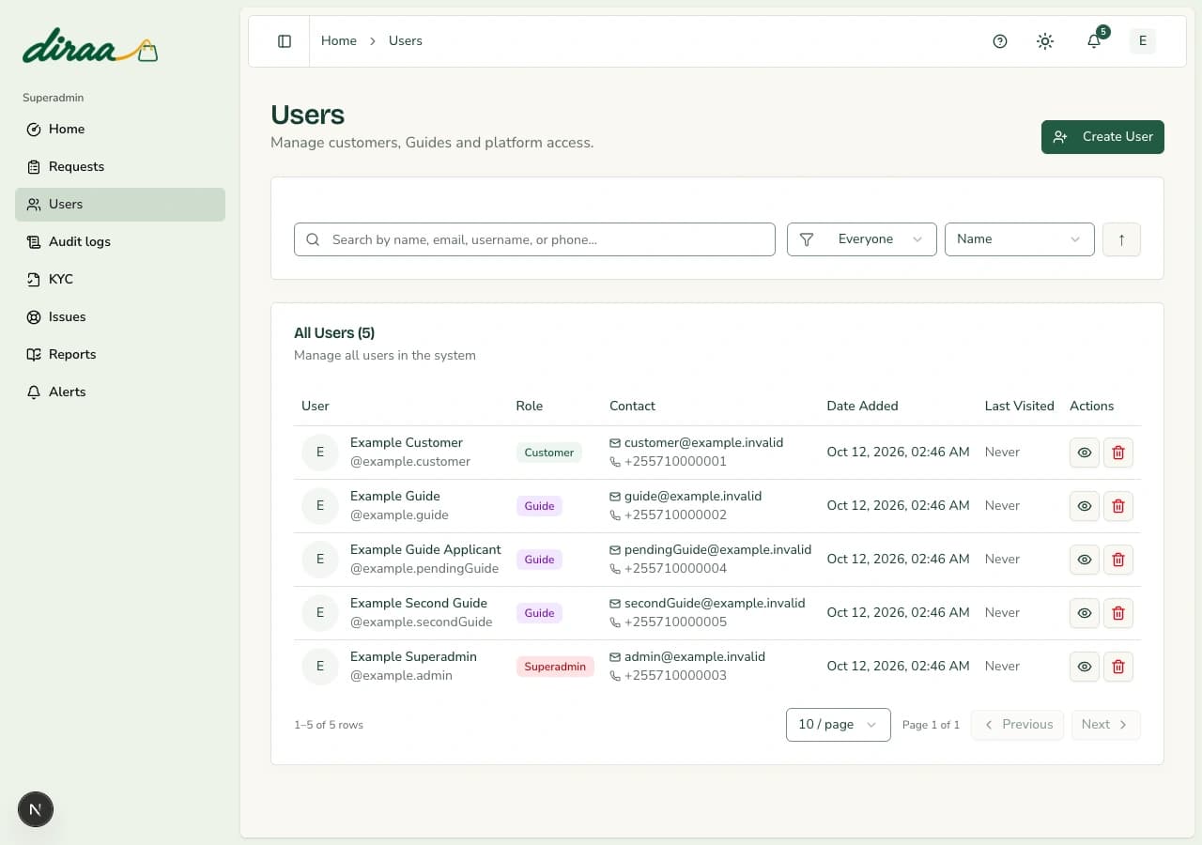Toggle sort direction arrow button

coord(1121,239)
